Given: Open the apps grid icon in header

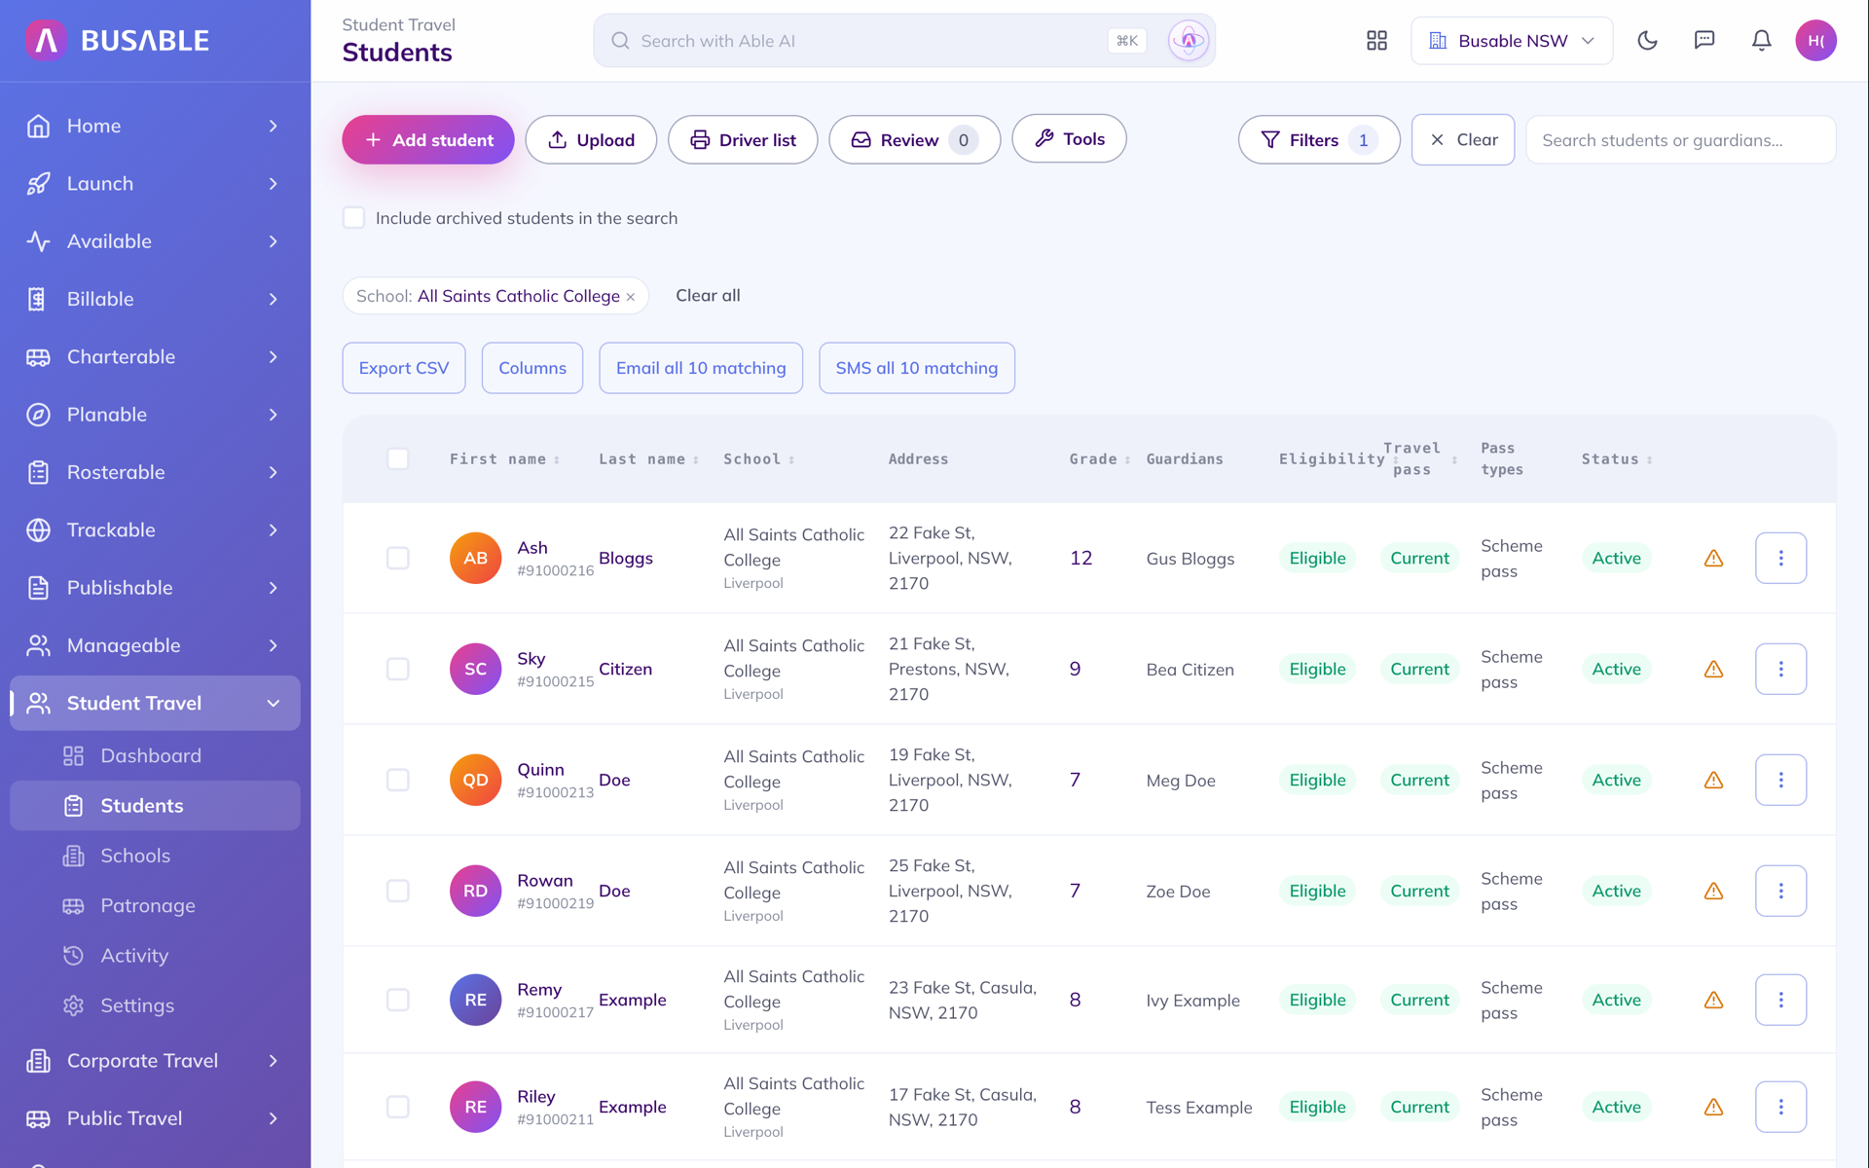Looking at the screenshot, I should 1376,41.
